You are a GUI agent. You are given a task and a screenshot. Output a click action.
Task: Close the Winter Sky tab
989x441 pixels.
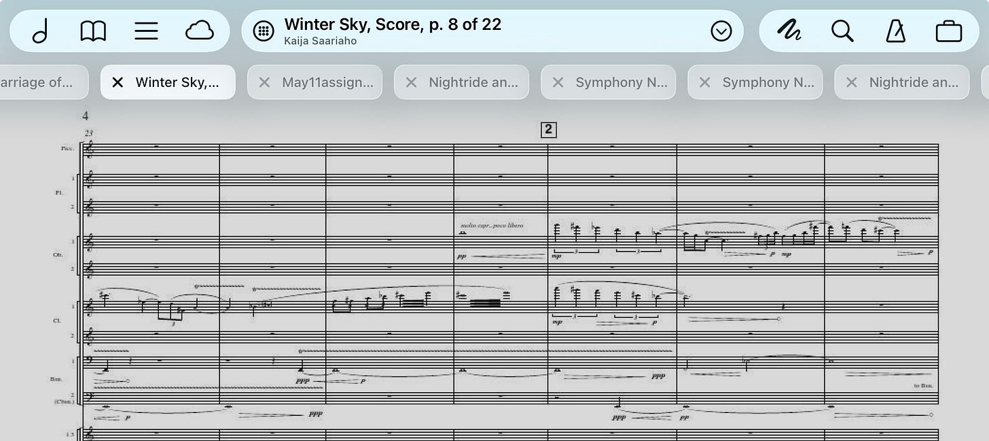pos(118,82)
